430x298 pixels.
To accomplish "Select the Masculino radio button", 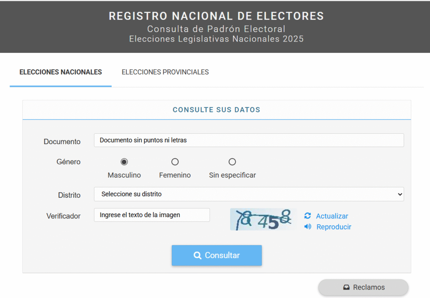I will 124,162.
